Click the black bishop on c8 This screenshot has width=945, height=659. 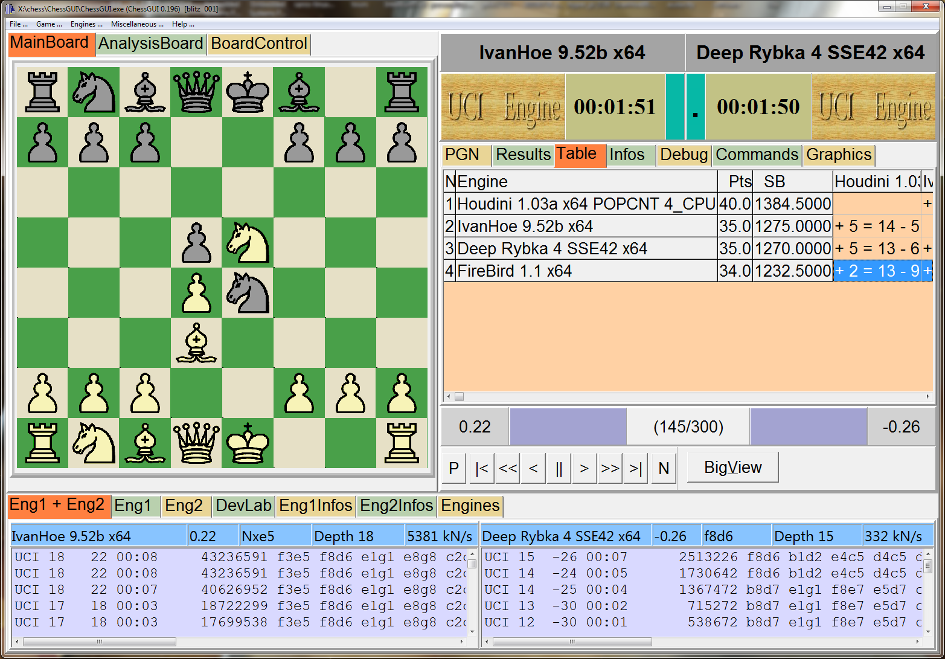(x=145, y=92)
